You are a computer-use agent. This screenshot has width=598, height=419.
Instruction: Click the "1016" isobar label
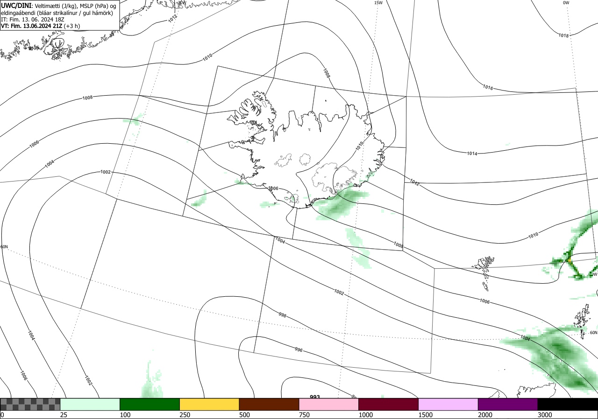coord(488,87)
